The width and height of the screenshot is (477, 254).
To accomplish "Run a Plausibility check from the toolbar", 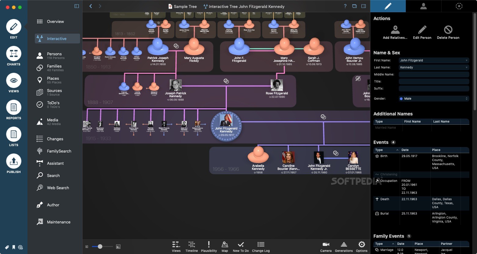I will 209,246.
